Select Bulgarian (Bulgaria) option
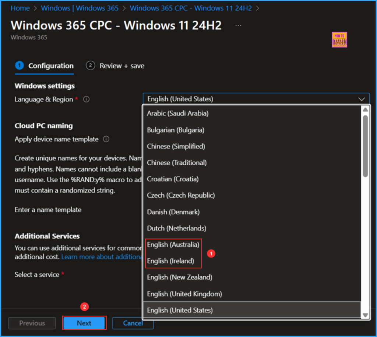377x337 pixels. click(252, 130)
